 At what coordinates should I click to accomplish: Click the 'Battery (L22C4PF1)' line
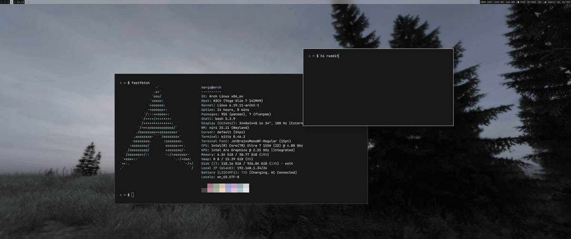coord(249,172)
